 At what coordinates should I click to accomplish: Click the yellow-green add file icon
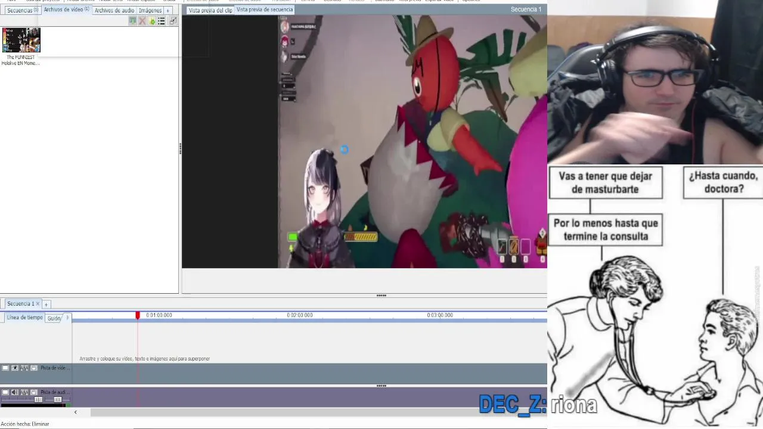[x=152, y=21]
